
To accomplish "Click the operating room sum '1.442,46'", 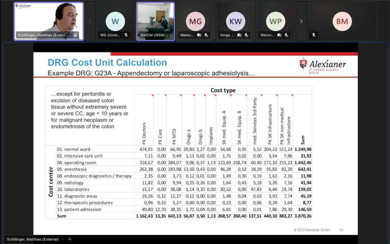I will (x=303, y=162).
